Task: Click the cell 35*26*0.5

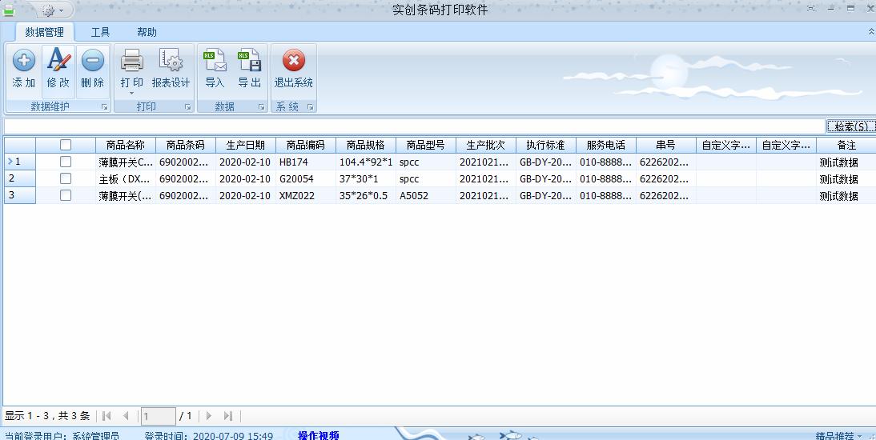Action: click(366, 195)
